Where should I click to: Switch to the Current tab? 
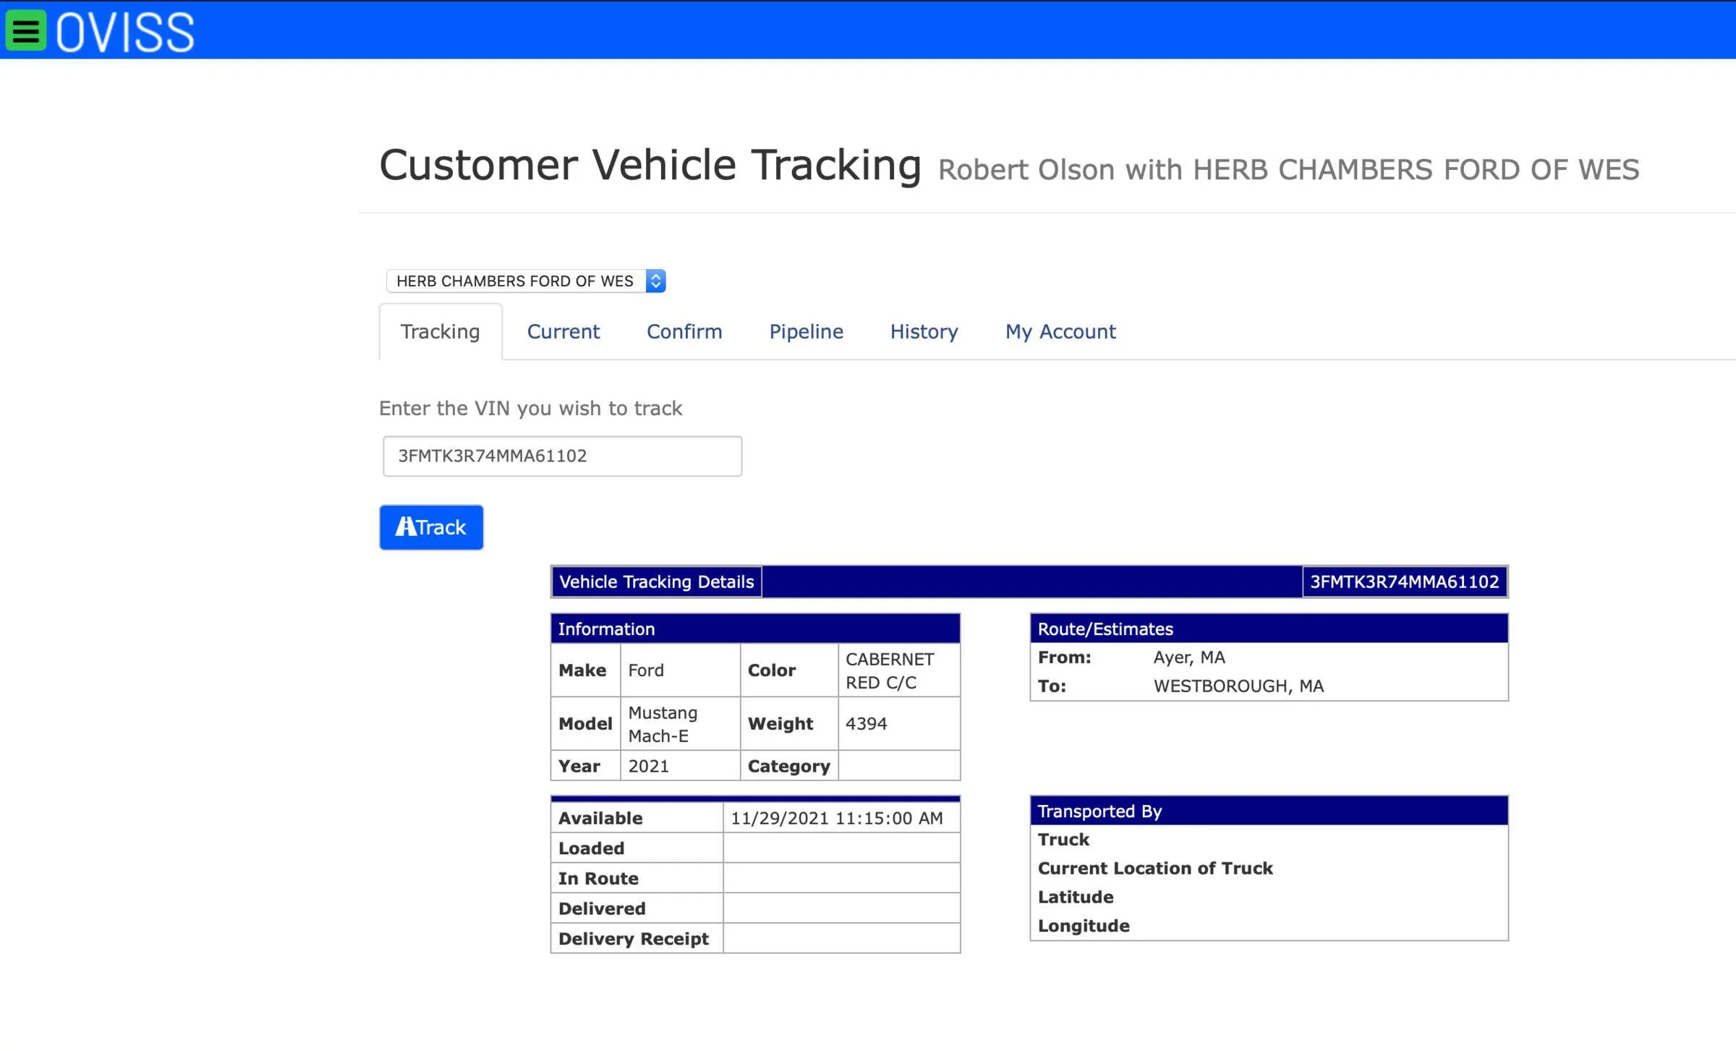tap(563, 331)
